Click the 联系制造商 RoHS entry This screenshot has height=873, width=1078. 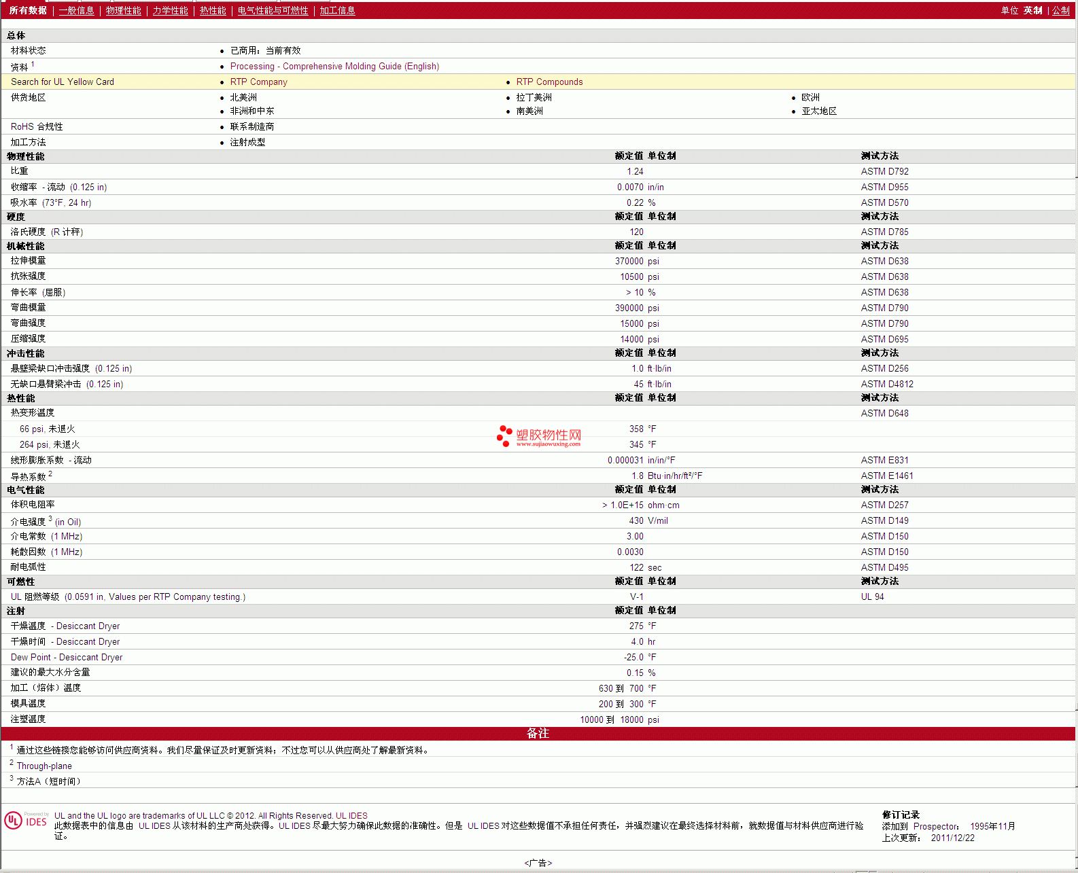[x=252, y=127]
